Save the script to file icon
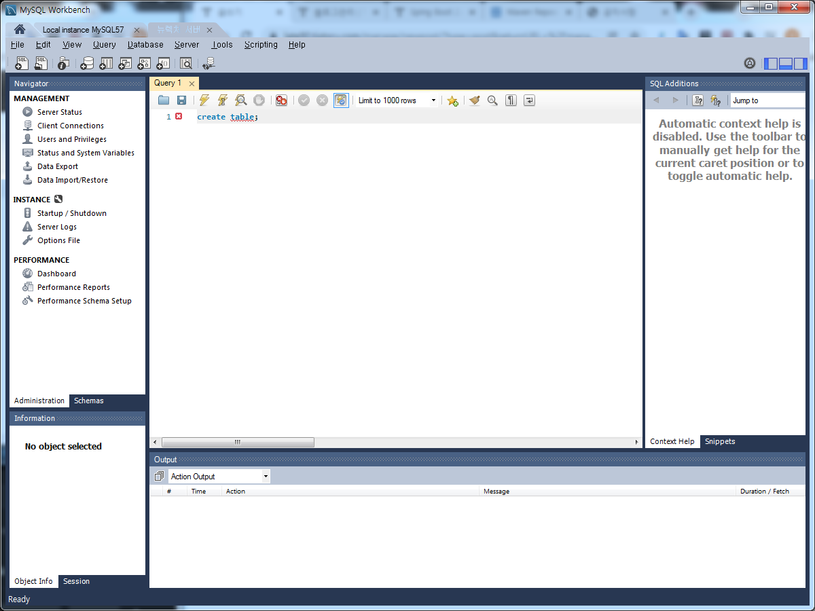This screenshot has width=815, height=611. click(x=181, y=100)
